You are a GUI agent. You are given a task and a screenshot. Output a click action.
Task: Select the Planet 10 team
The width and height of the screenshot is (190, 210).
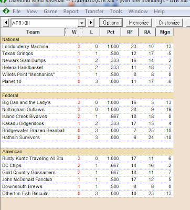coord(12,81)
